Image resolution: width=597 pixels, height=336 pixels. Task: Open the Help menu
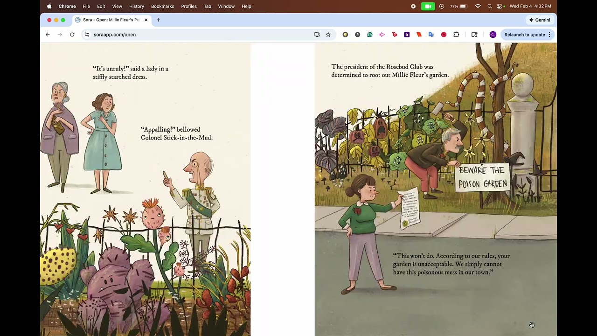246,7
